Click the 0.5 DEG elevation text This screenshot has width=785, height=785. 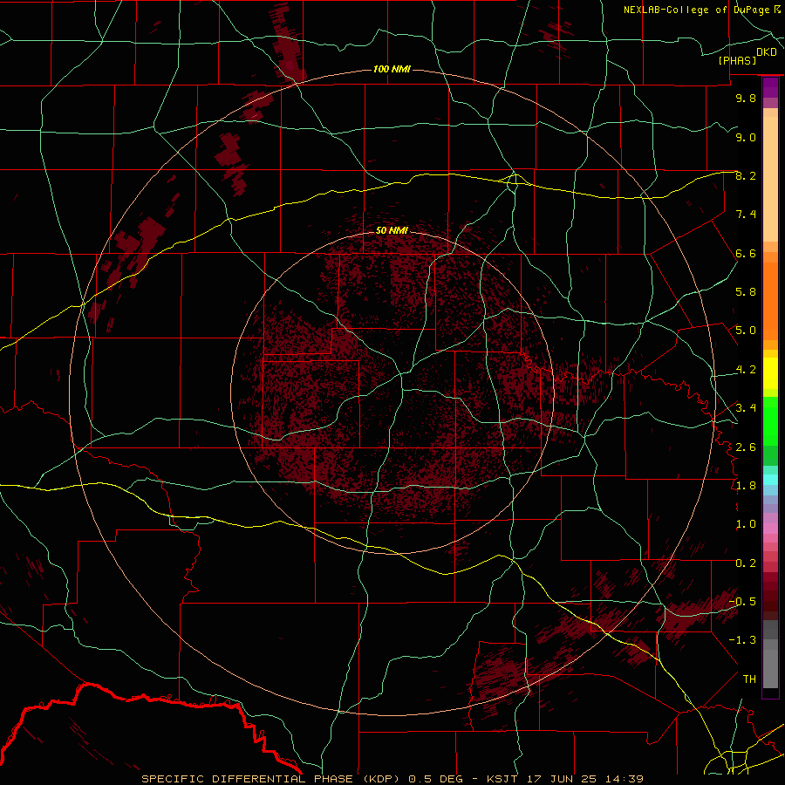pos(437,779)
